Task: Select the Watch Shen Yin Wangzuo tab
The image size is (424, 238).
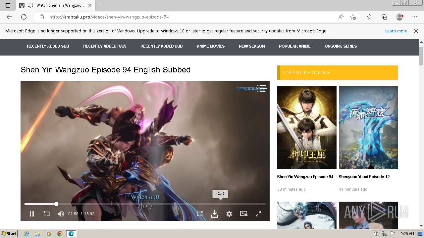Action: 56,5
